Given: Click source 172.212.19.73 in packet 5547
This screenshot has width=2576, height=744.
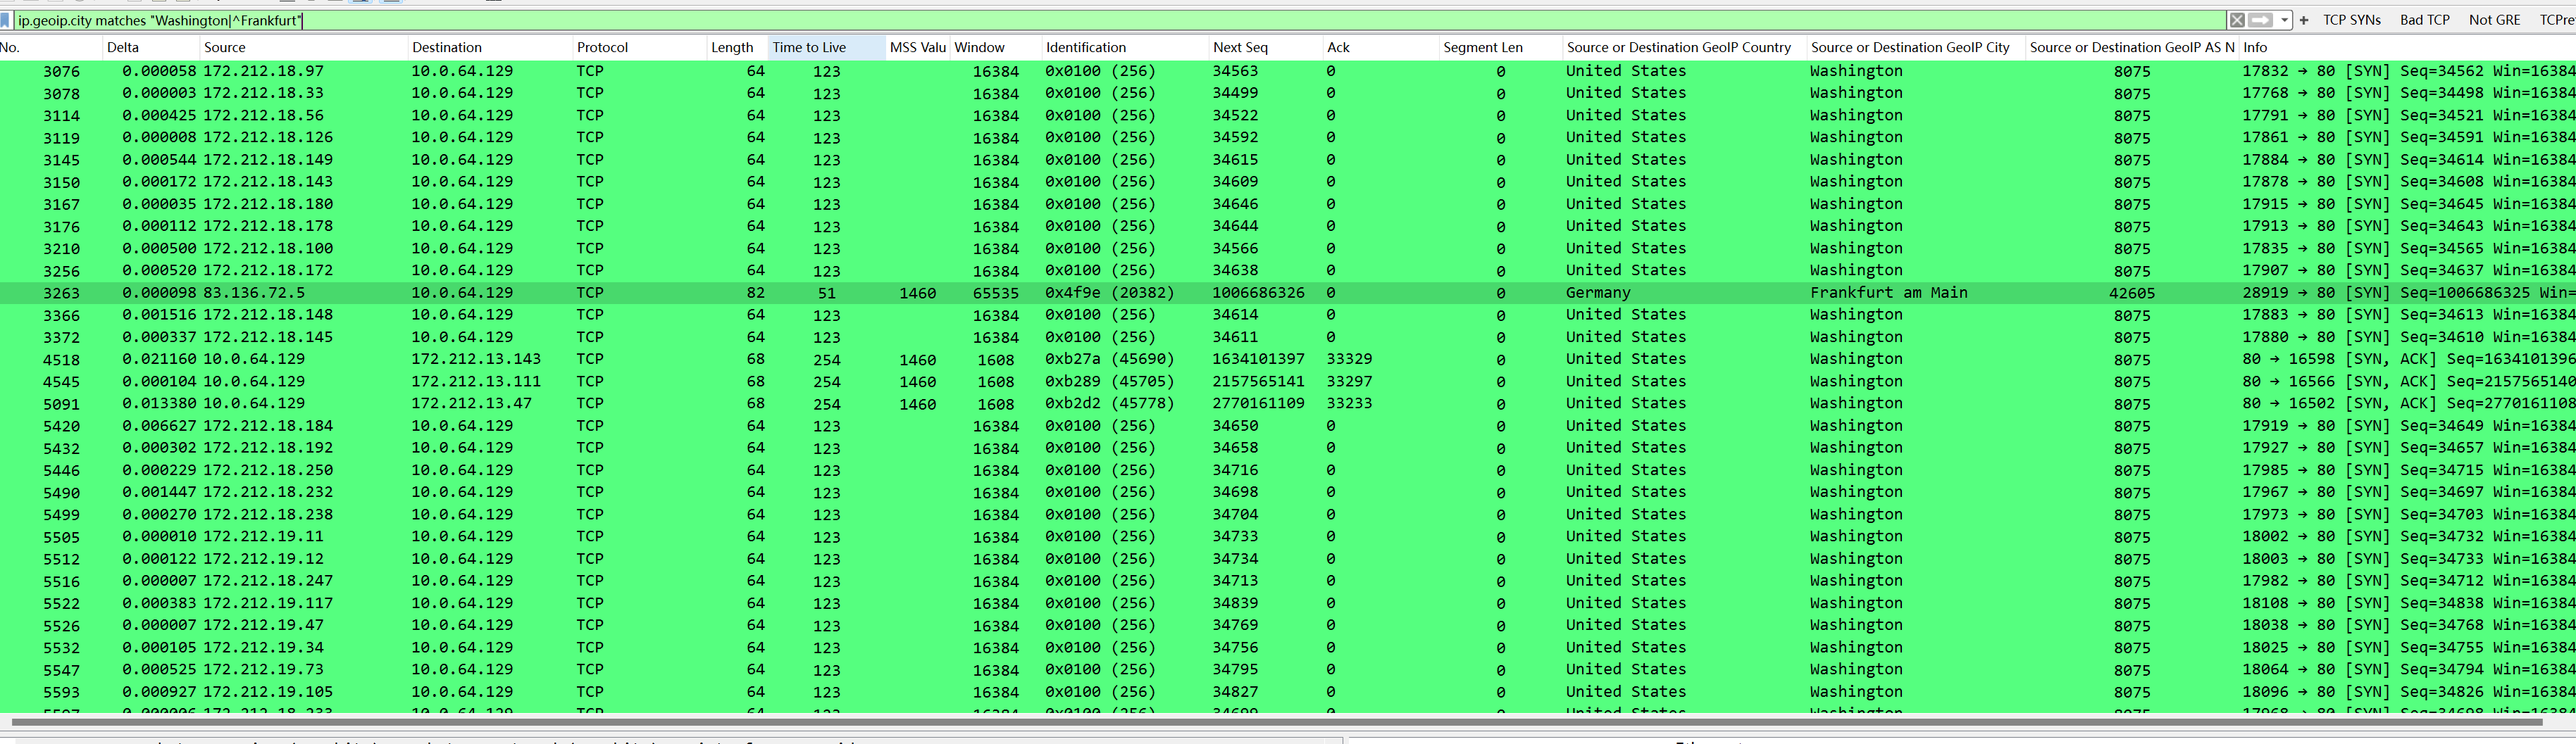Looking at the screenshot, I should click(x=263, y=670).
